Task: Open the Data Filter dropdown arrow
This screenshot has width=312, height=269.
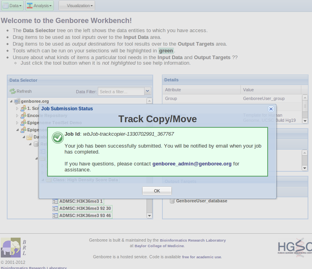Action: (148, 91)
